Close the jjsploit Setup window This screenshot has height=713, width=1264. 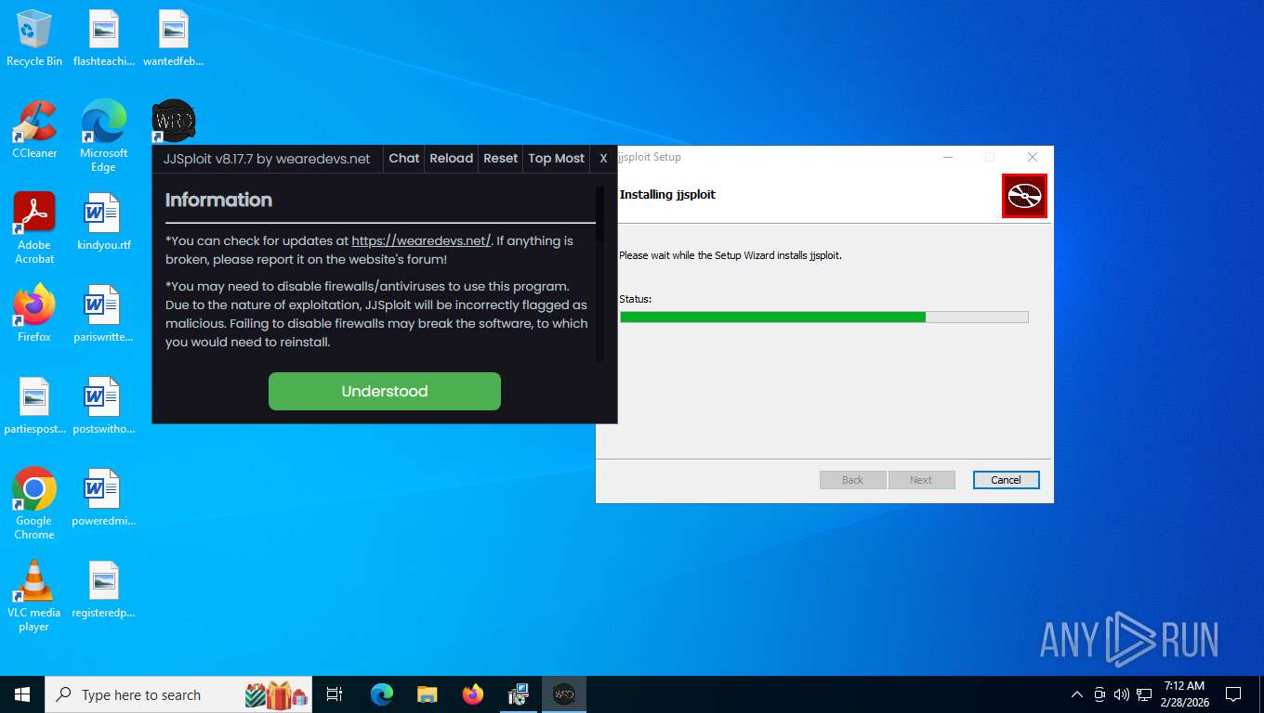pyautogui.click(x=1033, y=158)
